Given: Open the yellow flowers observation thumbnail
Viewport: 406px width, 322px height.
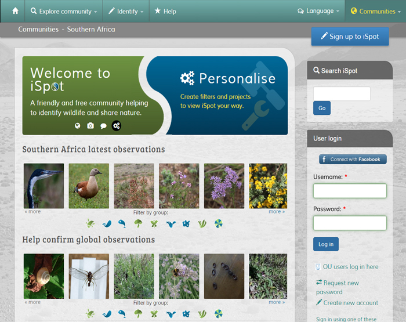Looking at the screenshot, I should 268,186.
